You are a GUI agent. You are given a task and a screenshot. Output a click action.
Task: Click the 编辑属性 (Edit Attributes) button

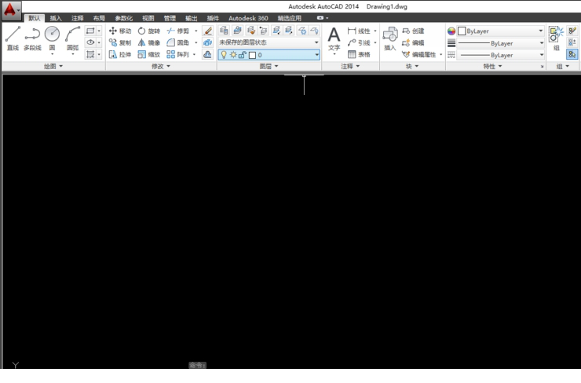point(419,54)
